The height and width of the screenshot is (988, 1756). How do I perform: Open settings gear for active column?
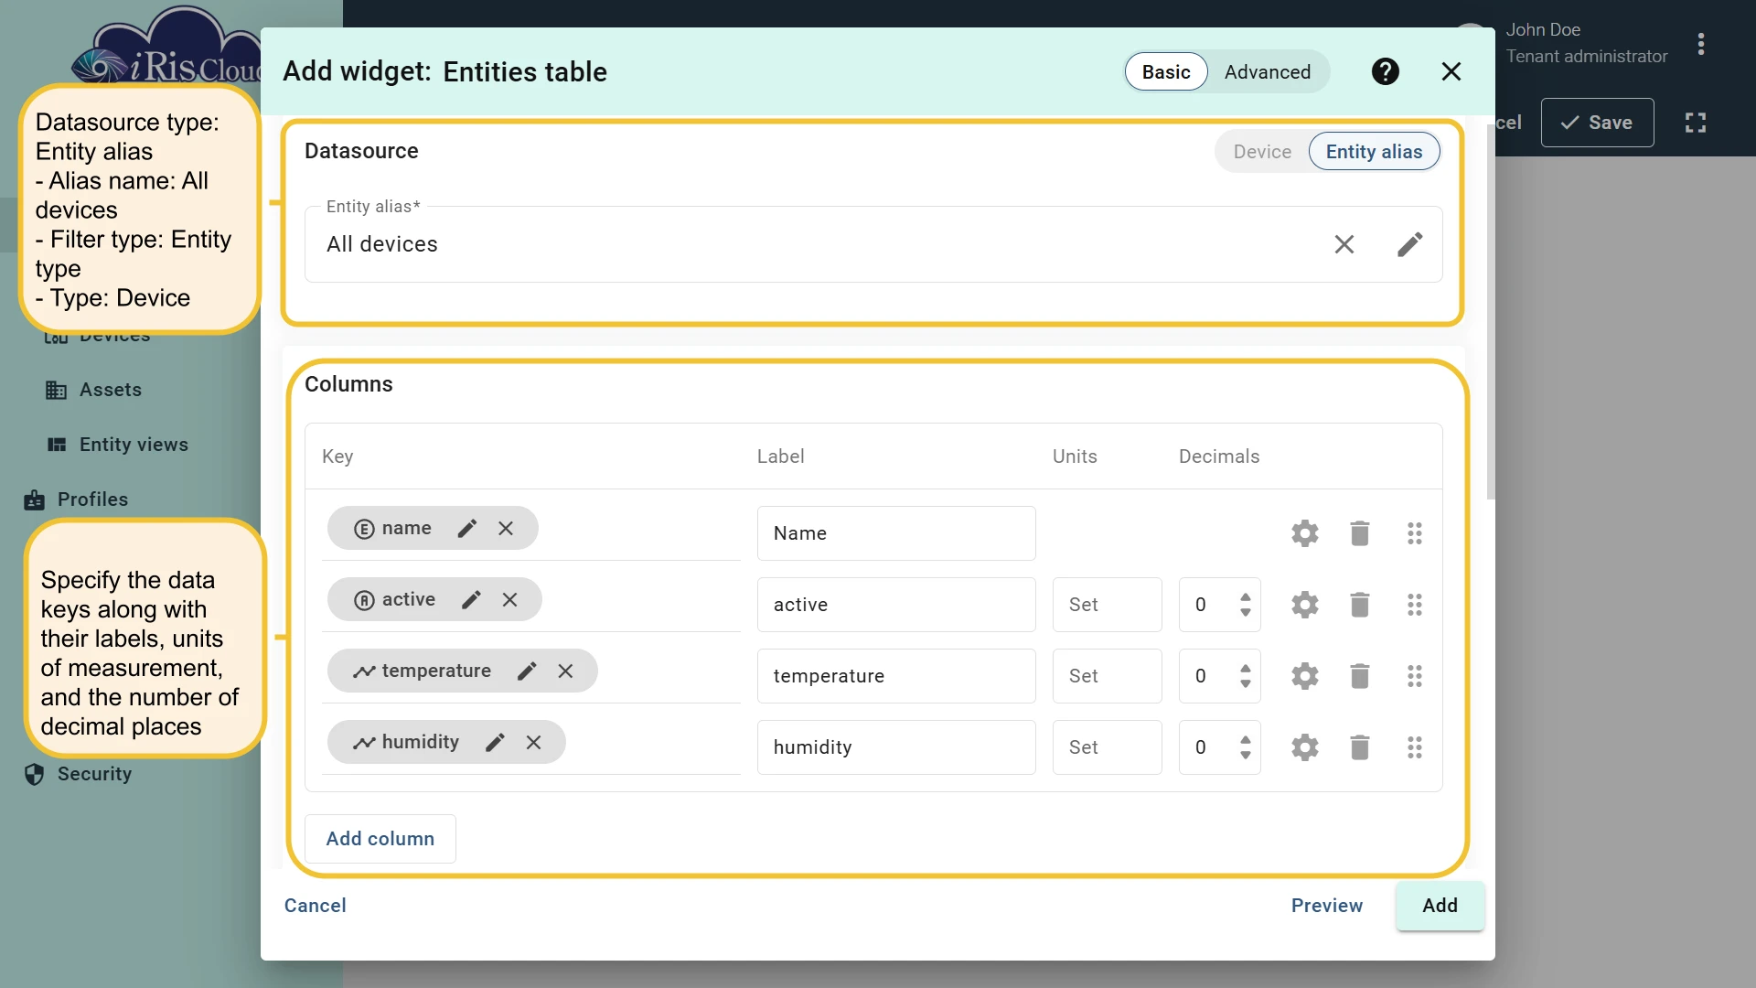(1305, 605)
